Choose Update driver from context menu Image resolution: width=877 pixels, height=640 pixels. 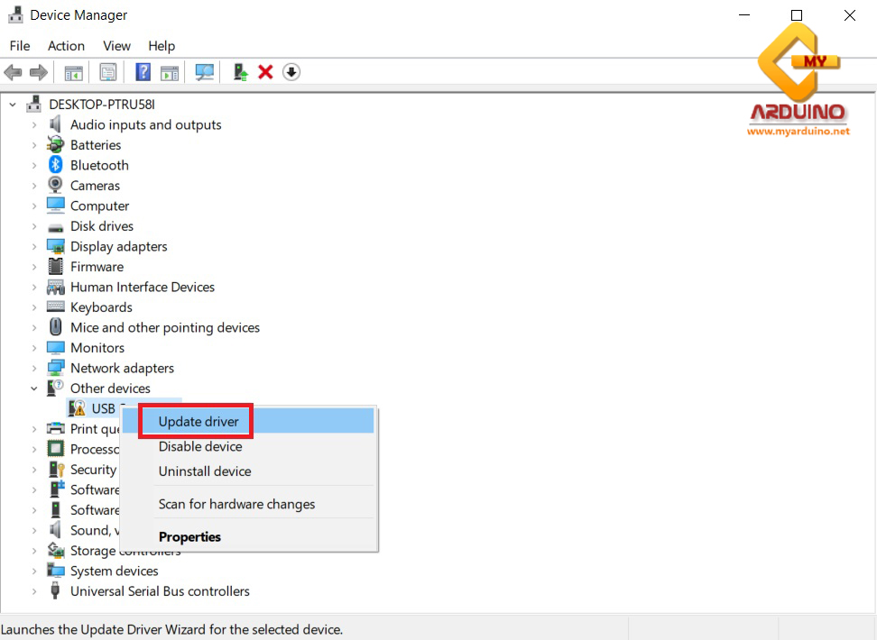coord(198,421)
